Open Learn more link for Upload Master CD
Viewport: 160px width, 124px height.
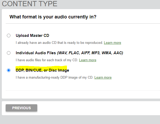tap(112, 43)
